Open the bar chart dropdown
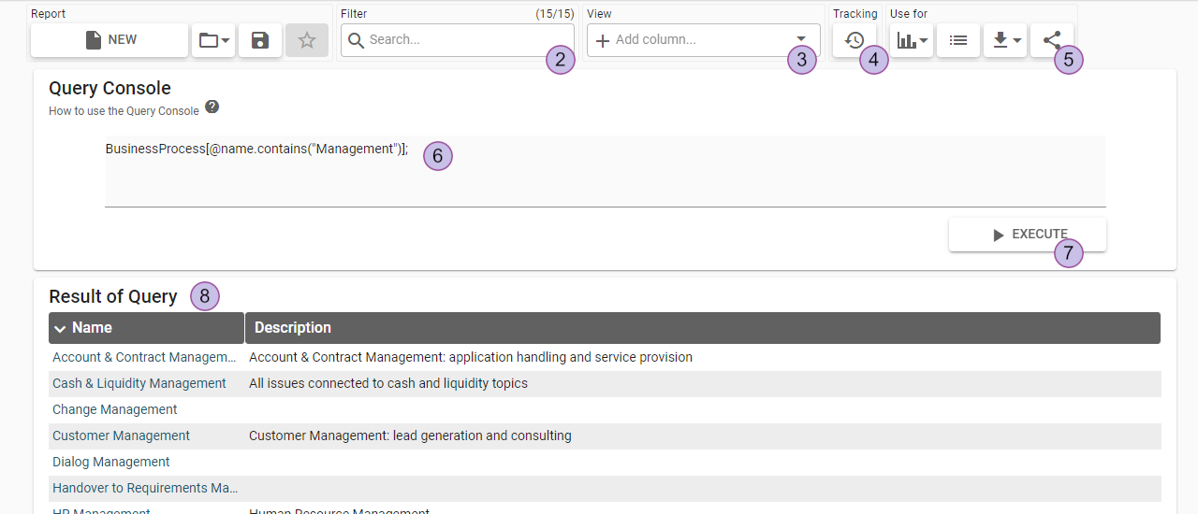 click(912, 40)
